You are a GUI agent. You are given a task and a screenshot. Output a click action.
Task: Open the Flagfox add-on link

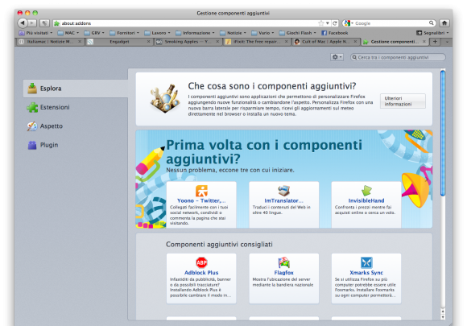coord(284,273)
